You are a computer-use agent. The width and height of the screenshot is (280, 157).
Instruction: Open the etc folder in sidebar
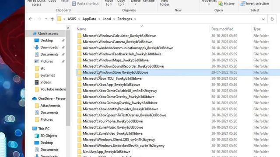click(40, 68)
